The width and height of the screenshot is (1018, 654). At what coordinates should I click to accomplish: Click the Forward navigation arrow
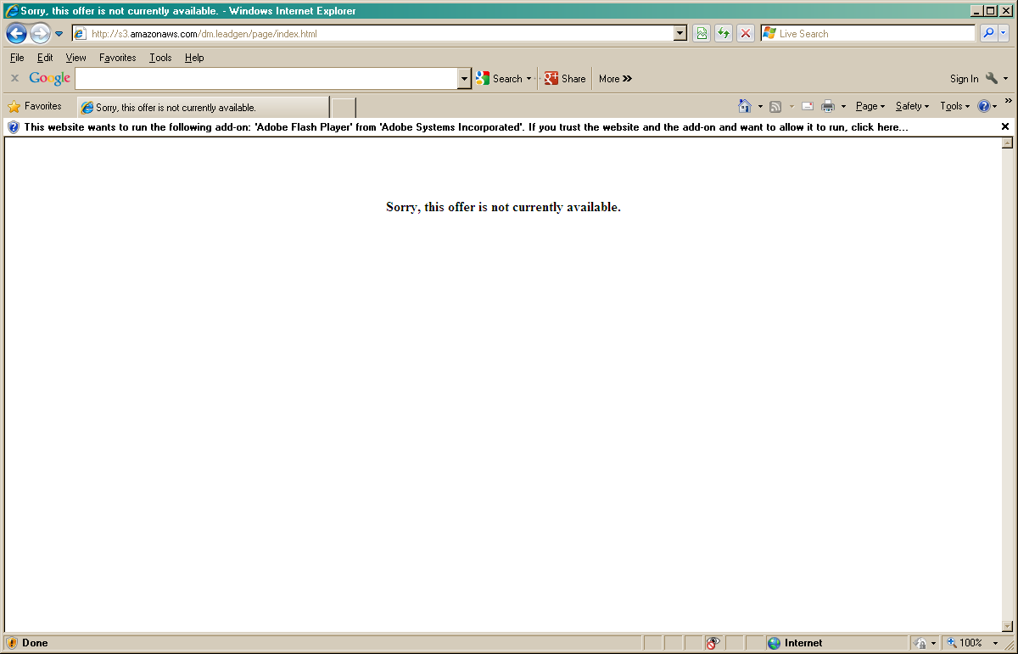[40, 34]
